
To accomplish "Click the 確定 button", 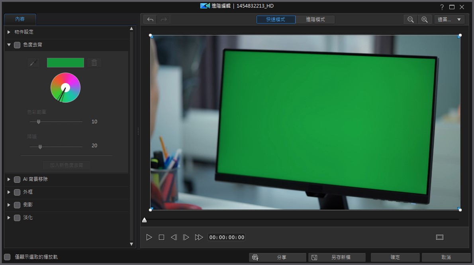I will tap(395, 257).
